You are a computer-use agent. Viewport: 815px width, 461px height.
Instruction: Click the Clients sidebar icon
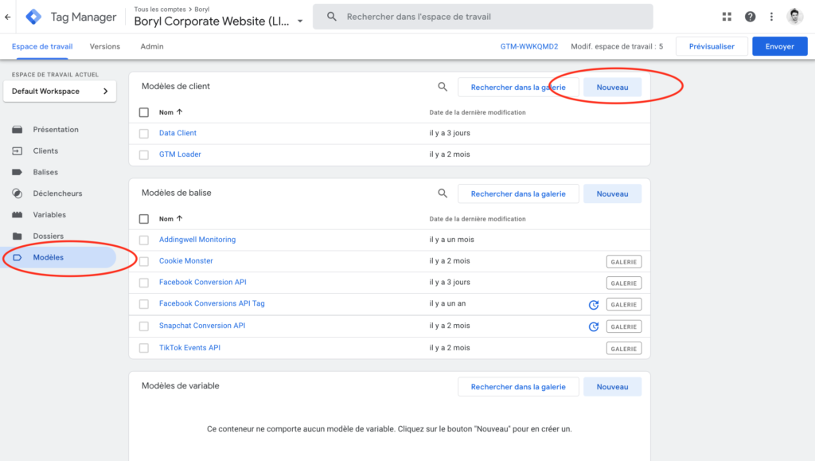click(18, 150)
